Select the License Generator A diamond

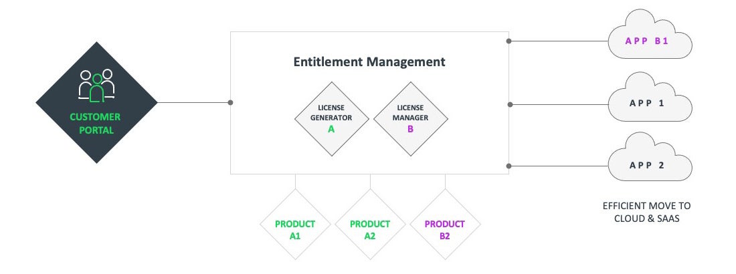tap(332, 118)
